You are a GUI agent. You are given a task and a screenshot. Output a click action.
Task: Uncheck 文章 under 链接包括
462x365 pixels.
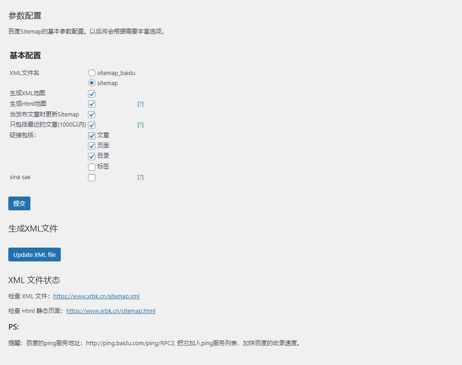91,135
